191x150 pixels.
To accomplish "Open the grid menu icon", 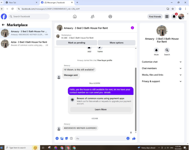I will (167, 16).
